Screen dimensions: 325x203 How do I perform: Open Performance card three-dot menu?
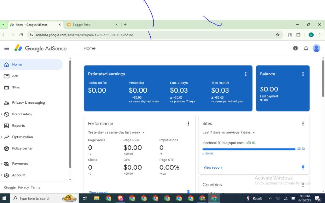(x=188, y=124)
